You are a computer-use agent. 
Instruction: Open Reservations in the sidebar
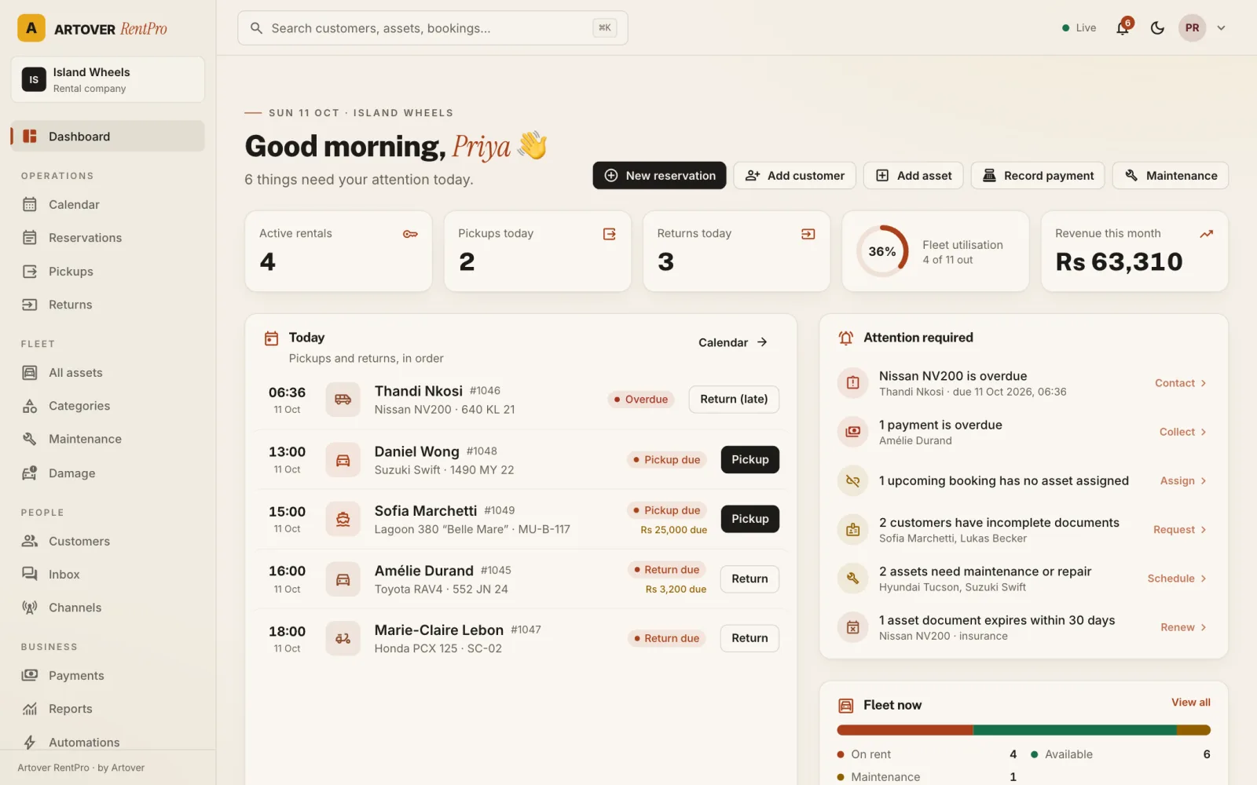108,238
